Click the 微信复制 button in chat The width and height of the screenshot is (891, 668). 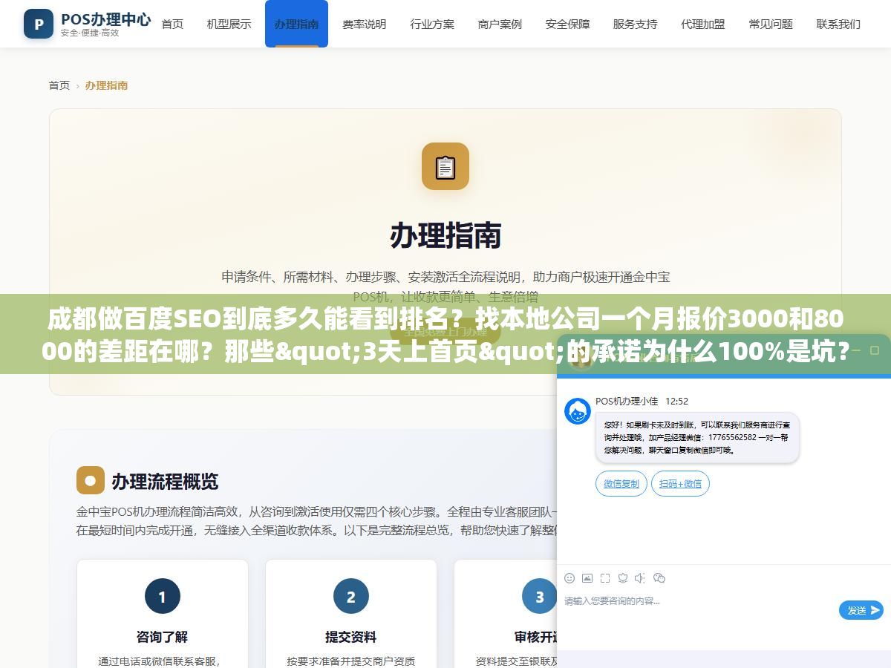click(x=621, y=484)
